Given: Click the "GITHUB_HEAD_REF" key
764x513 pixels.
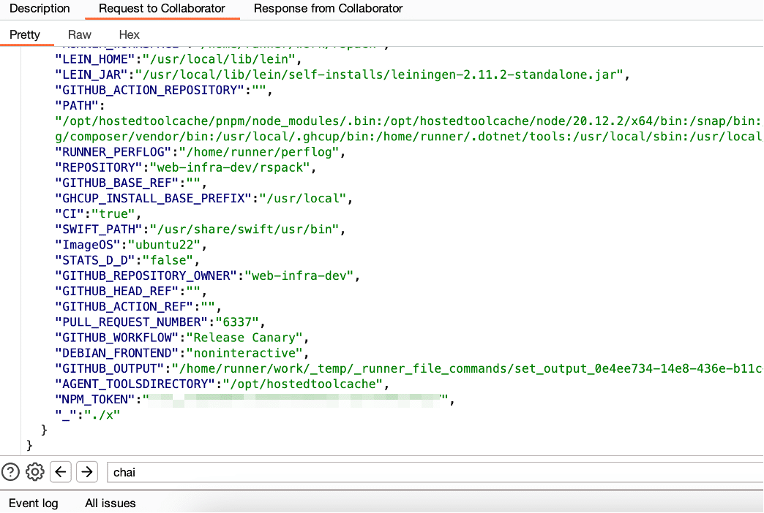Looking at the screenshot, I should (116, 292).
